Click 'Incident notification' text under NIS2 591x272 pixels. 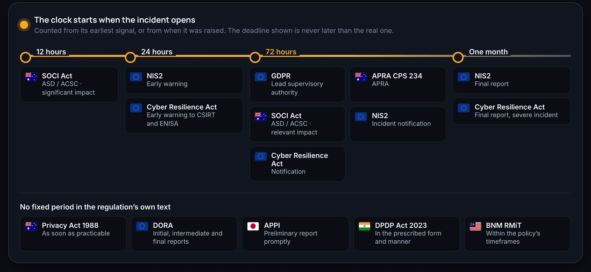pos(401,124)
